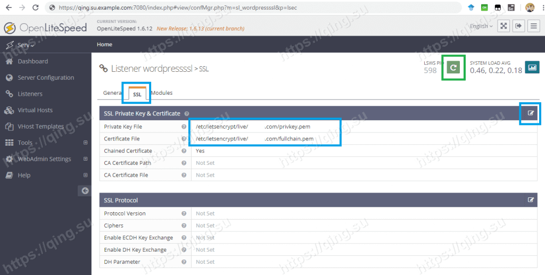Open Virtual Hosts in sidebar
The image size is (545, 275).
(35, 110)
